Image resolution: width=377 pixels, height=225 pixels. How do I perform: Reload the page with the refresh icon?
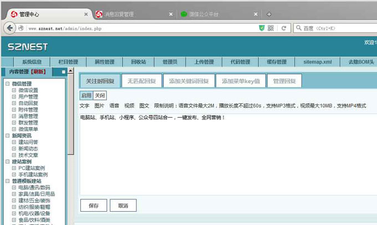pyautogui.click(x=283, y=28)
